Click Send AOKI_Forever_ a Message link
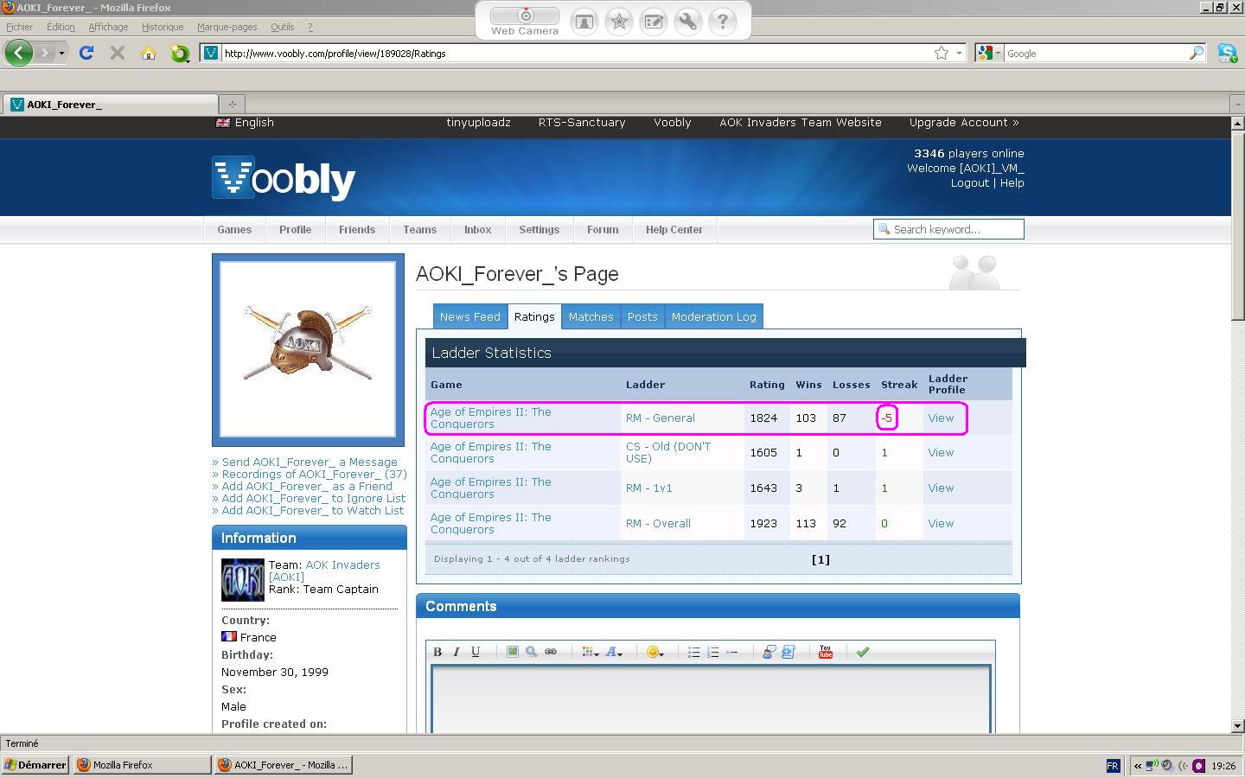The image size is (1245, 778). click(310, 462)
